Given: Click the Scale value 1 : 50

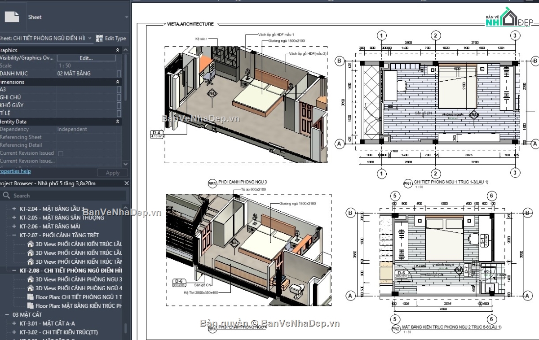Looking at the screenshot, I should 64,66.
